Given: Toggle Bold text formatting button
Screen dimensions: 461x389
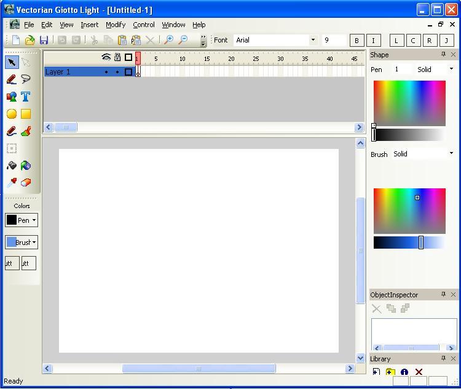Looking at the screenshot, I should pyautogui.click(x=357, y=41).
